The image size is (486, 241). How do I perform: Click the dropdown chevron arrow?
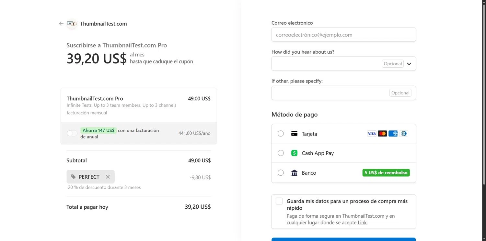pos(409,64)
